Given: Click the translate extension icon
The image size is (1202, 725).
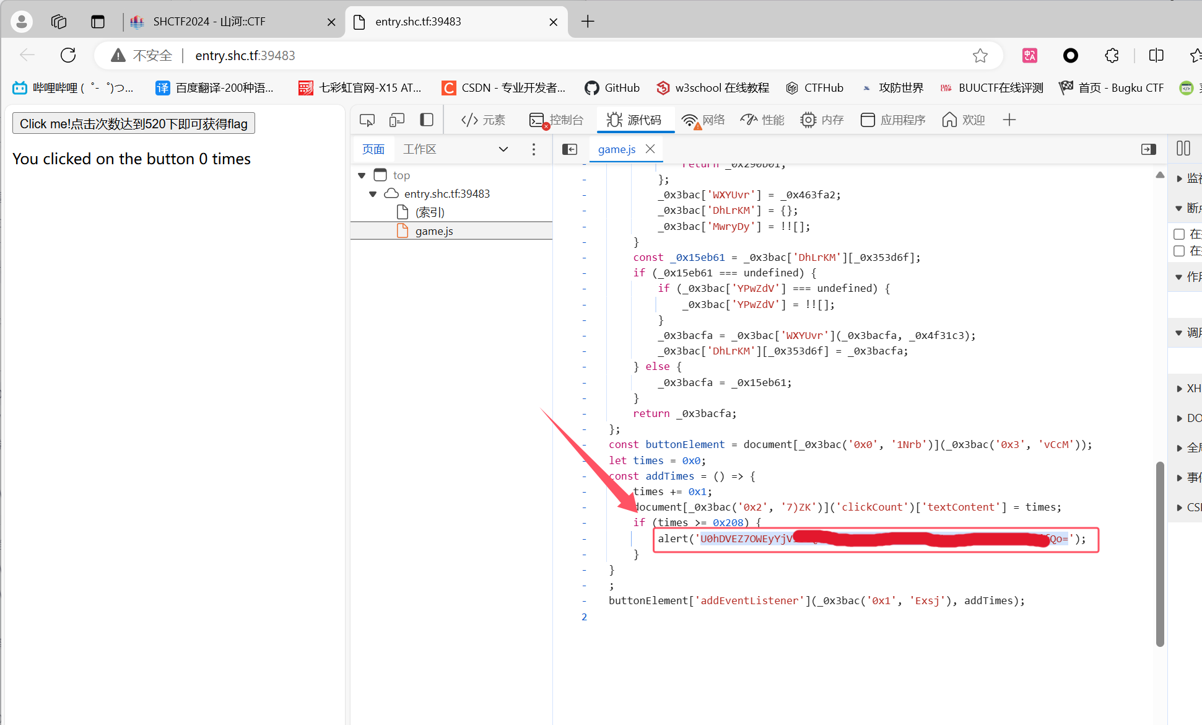Looking at the screenshot, I should coord(1029,56).
